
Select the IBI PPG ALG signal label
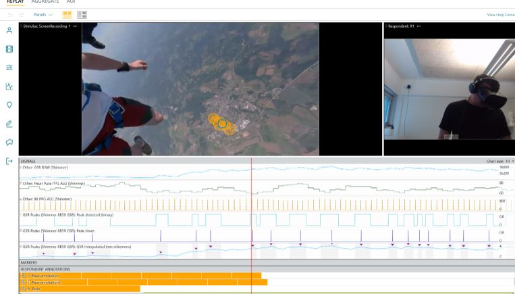47,199
